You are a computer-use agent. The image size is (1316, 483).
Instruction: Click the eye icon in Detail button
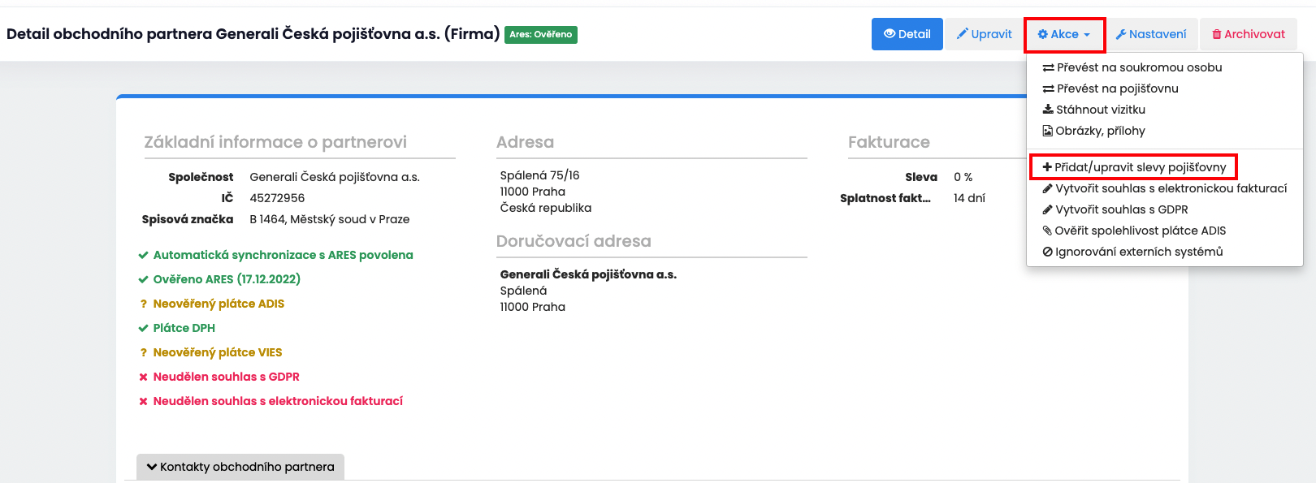coord(890,34)
